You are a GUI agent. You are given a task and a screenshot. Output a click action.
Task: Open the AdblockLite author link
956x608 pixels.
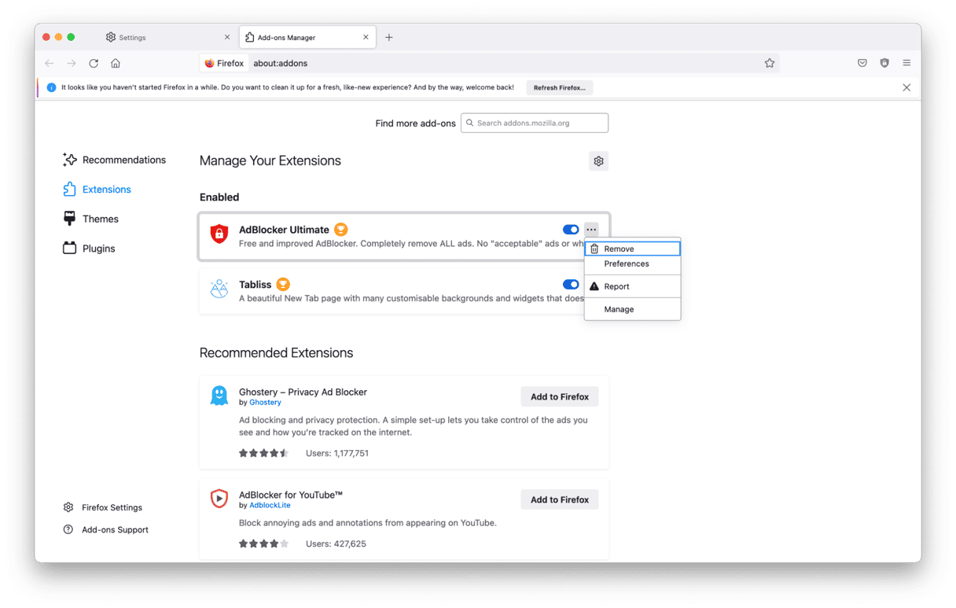coord(270,505)
